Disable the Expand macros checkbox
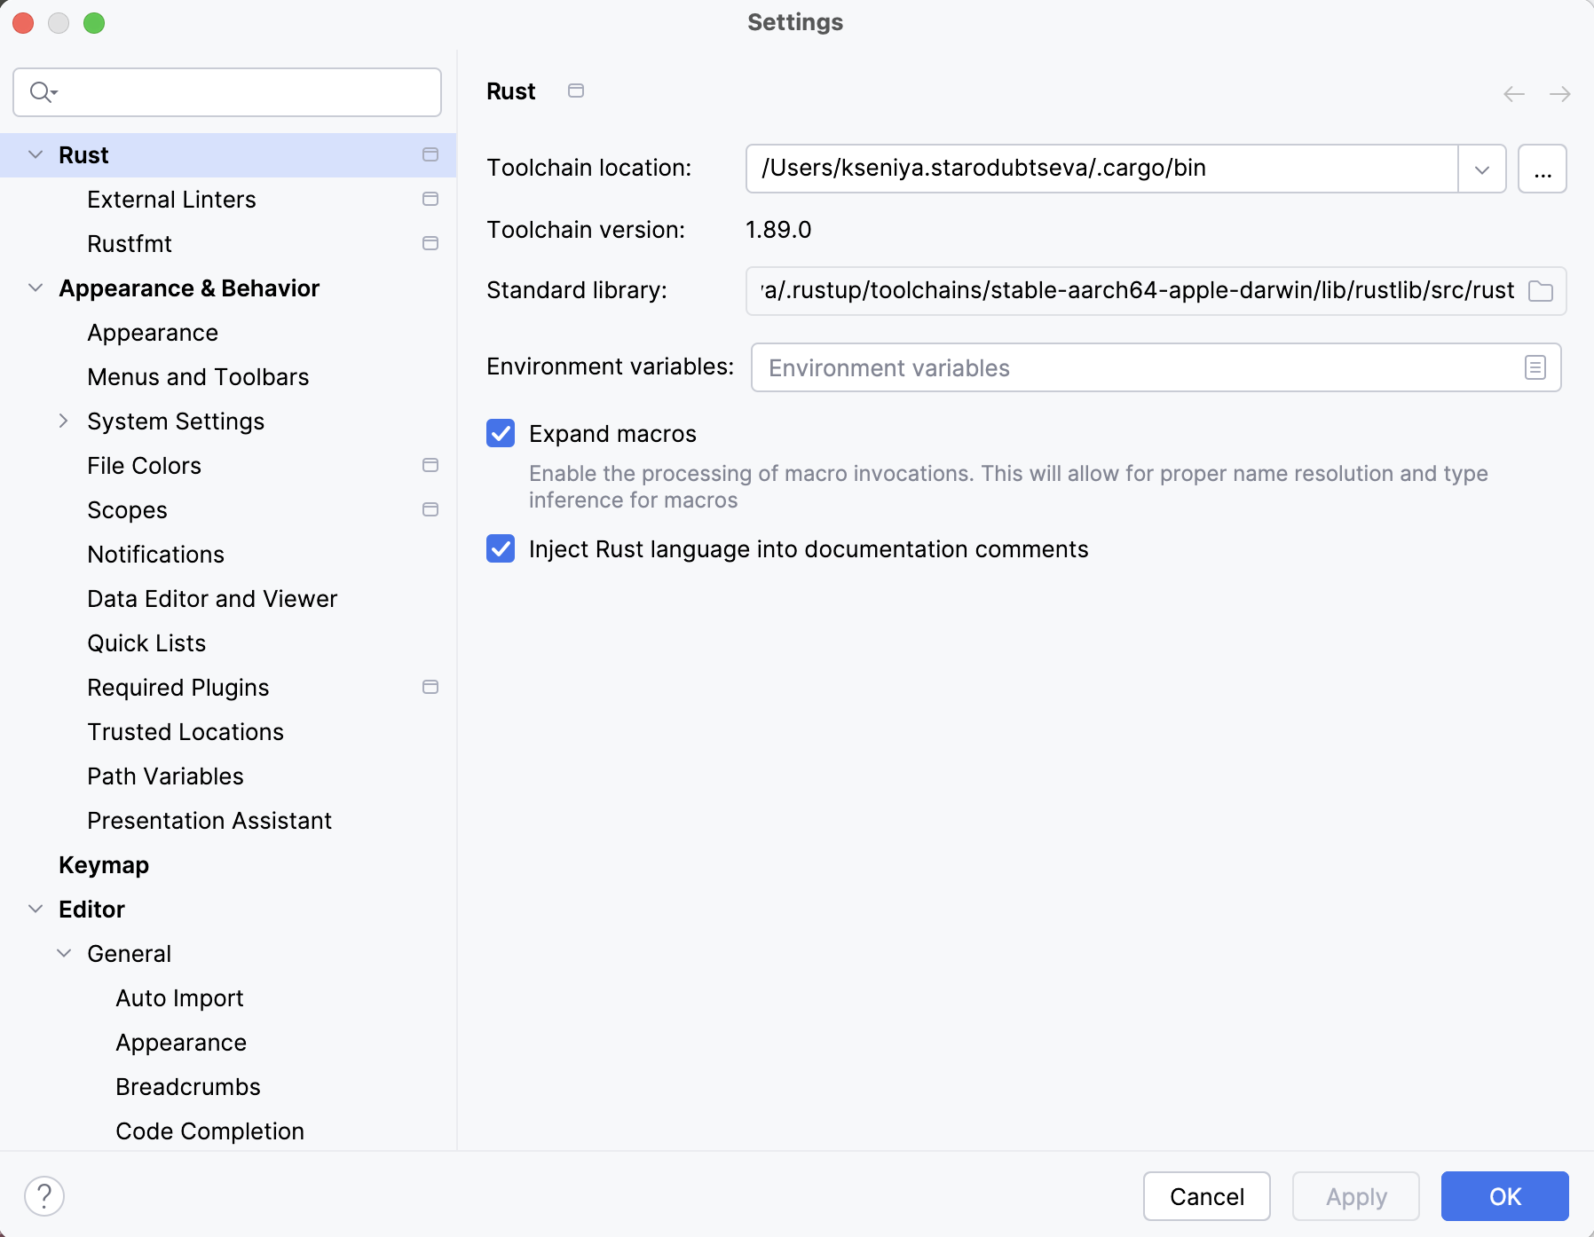1594x1237 pixels. (500, 433)
